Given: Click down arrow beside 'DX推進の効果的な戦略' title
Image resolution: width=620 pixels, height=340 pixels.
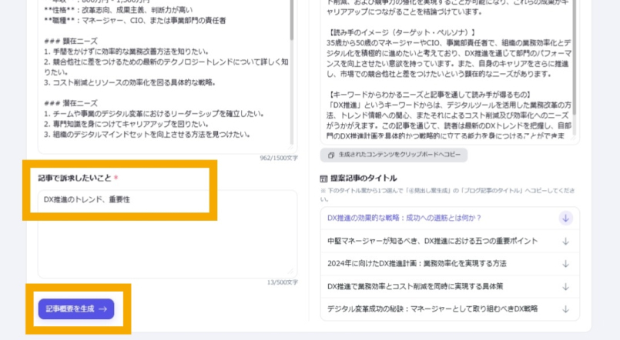Looking at the screenshot, I should point(566,218).
